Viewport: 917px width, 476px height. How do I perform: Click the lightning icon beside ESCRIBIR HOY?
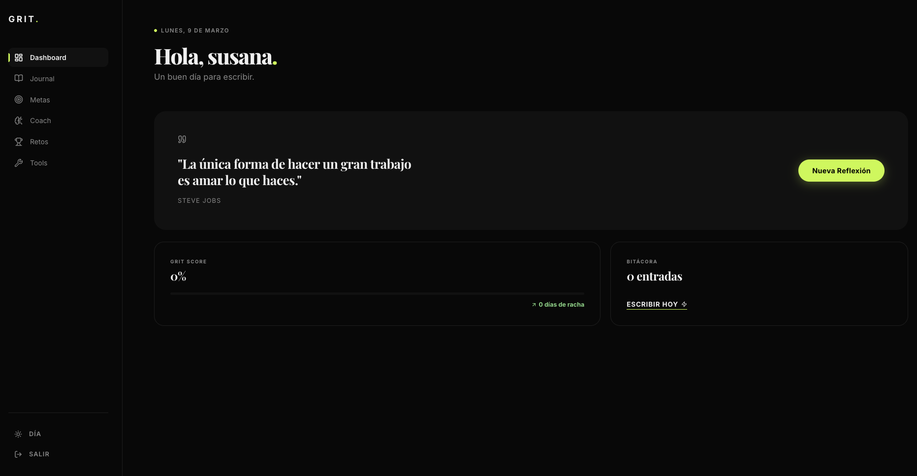coord(684,304)
